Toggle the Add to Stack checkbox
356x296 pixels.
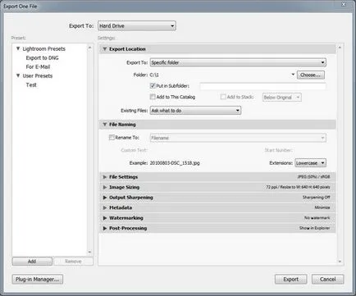tap(223, 97)
